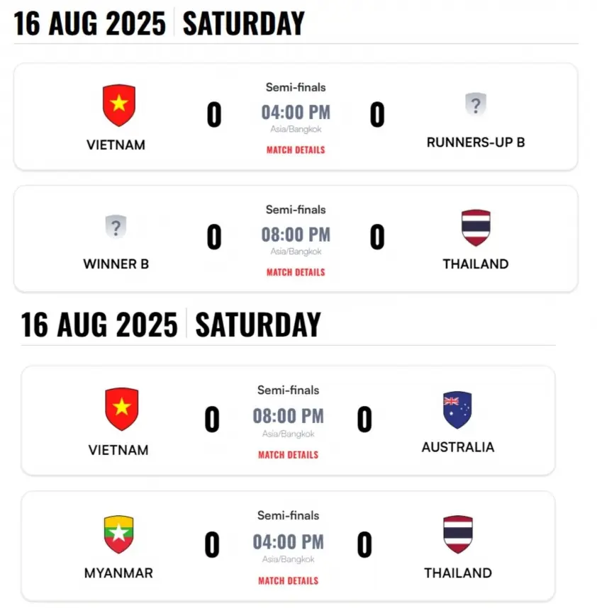Click the Myanmar vs Thailand match card
Screen dimensions: 597x608
289,547
